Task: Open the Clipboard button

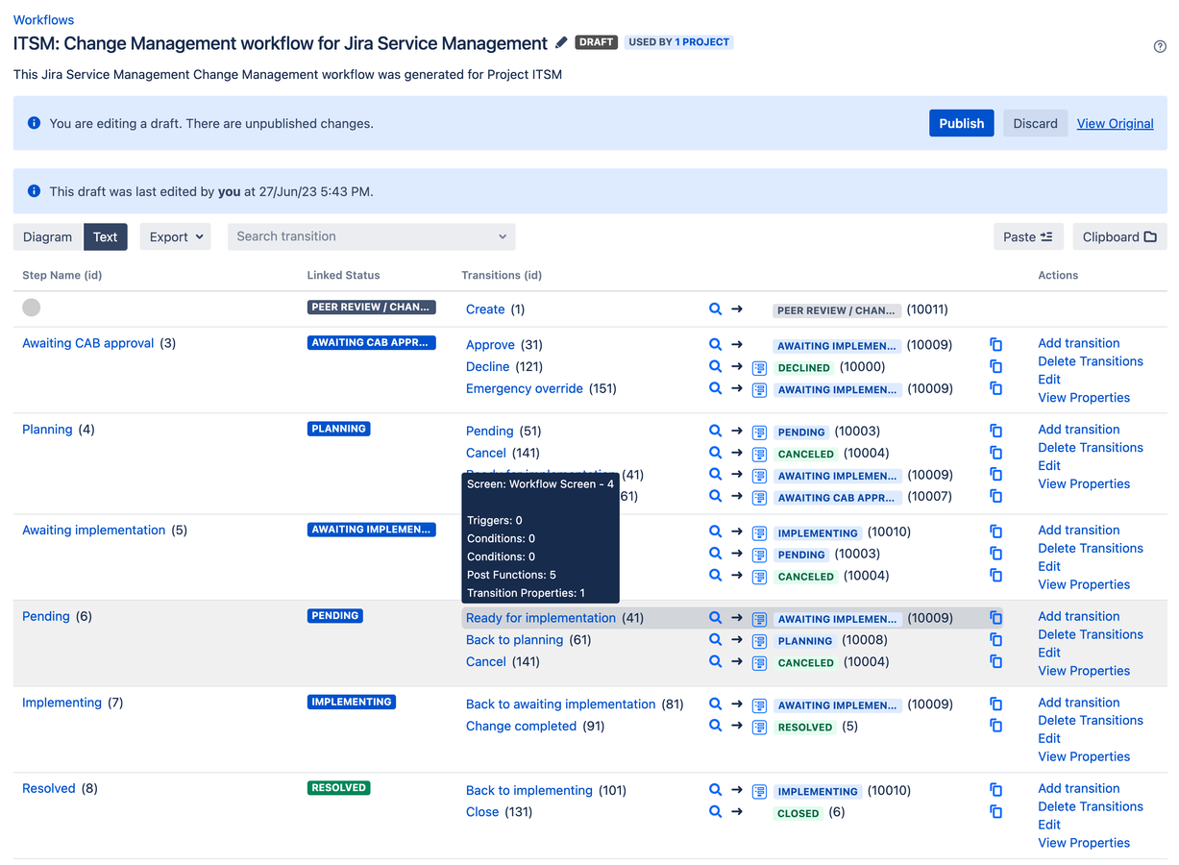Action: (x=1119, y=236)
